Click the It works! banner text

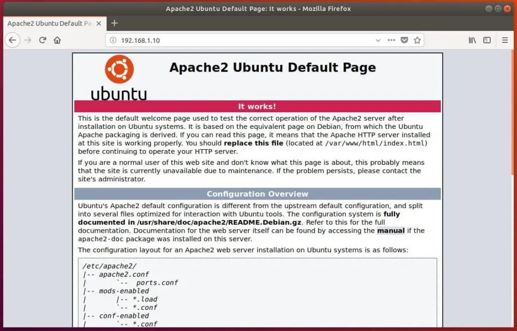[x=257, y=107]
